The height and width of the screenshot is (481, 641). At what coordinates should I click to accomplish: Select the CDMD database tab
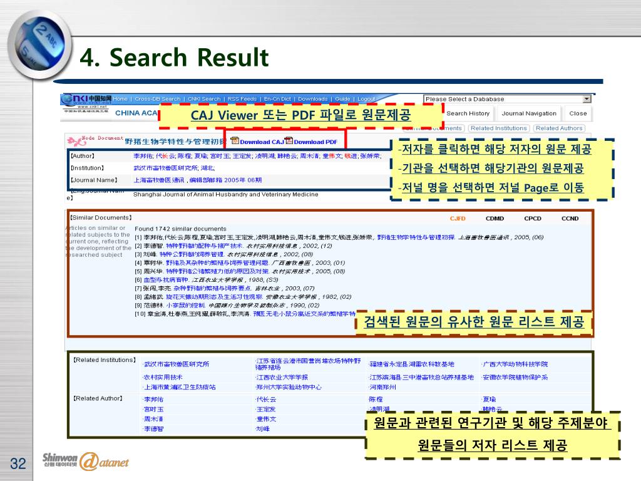pyautogui.click(x=495, y=219)
